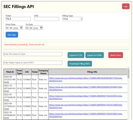Click the Ticker column header

35,72
